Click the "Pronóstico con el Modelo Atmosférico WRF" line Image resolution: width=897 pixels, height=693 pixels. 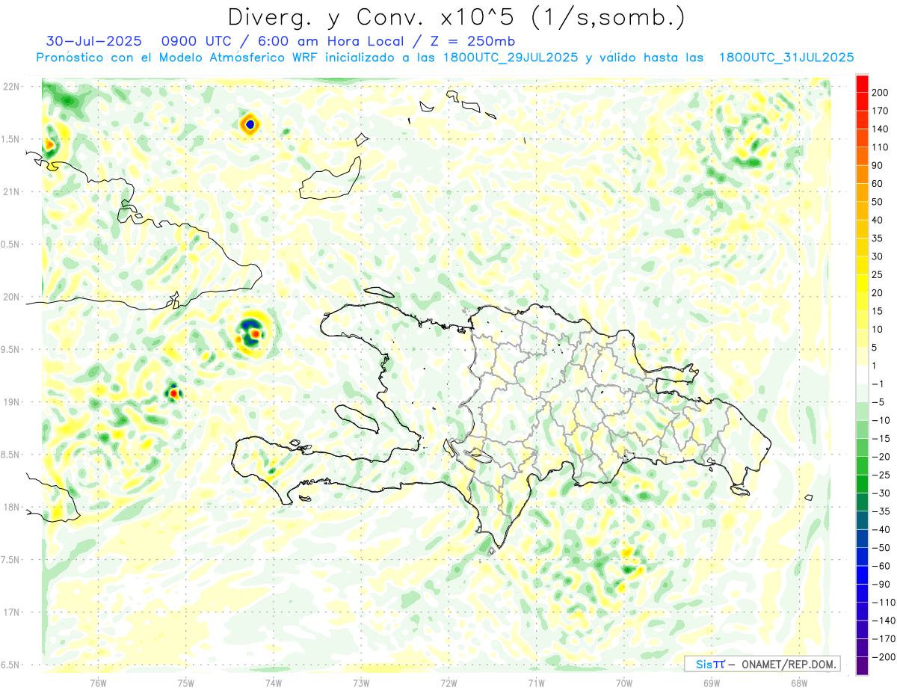point(177,57)
